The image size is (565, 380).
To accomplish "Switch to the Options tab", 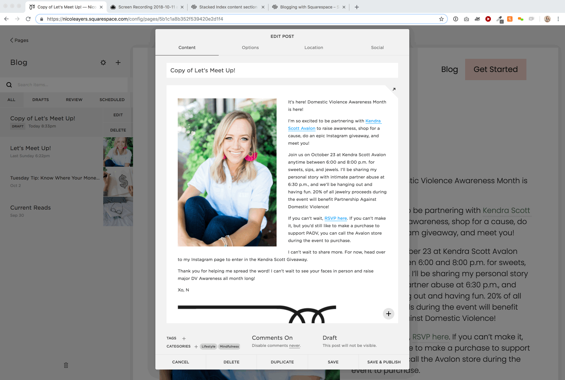I will [x=250, y=48].
